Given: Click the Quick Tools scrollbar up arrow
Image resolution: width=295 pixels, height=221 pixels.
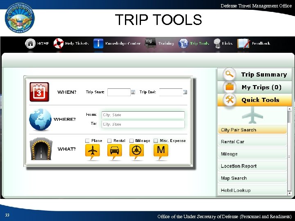Looking at the screenshot, I should (290, 109).
